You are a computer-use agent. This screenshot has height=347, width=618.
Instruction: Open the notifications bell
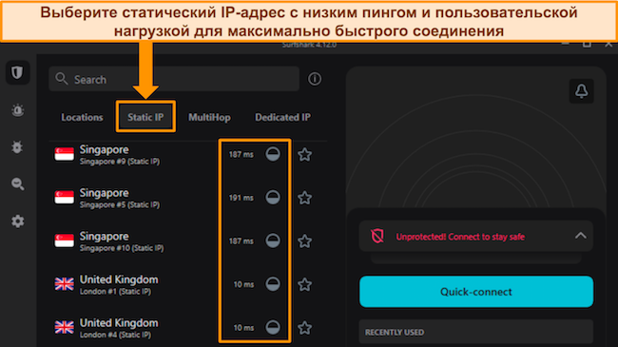pos(581,91)
